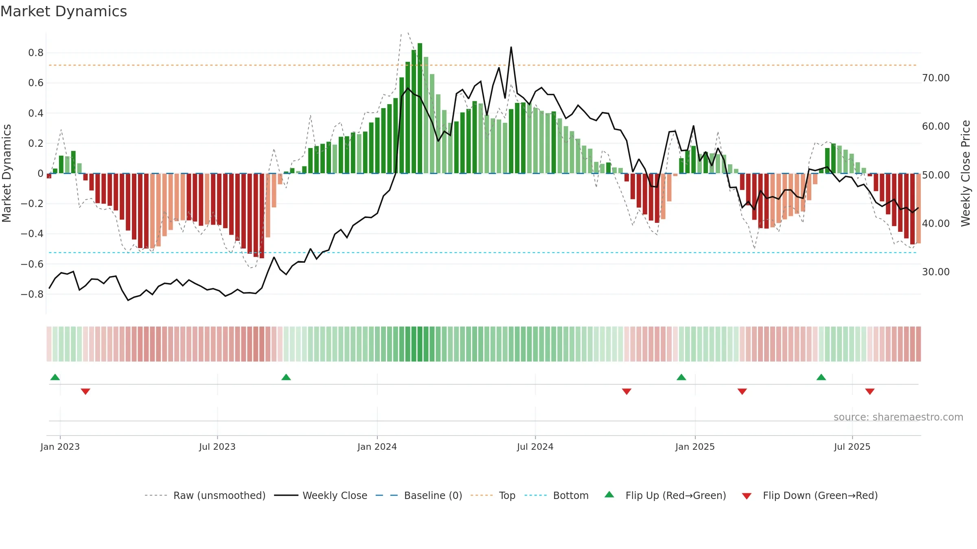Select the flip-down marker after Jan 2025
This screenshot has height=549, width=977.
[742, 391]
